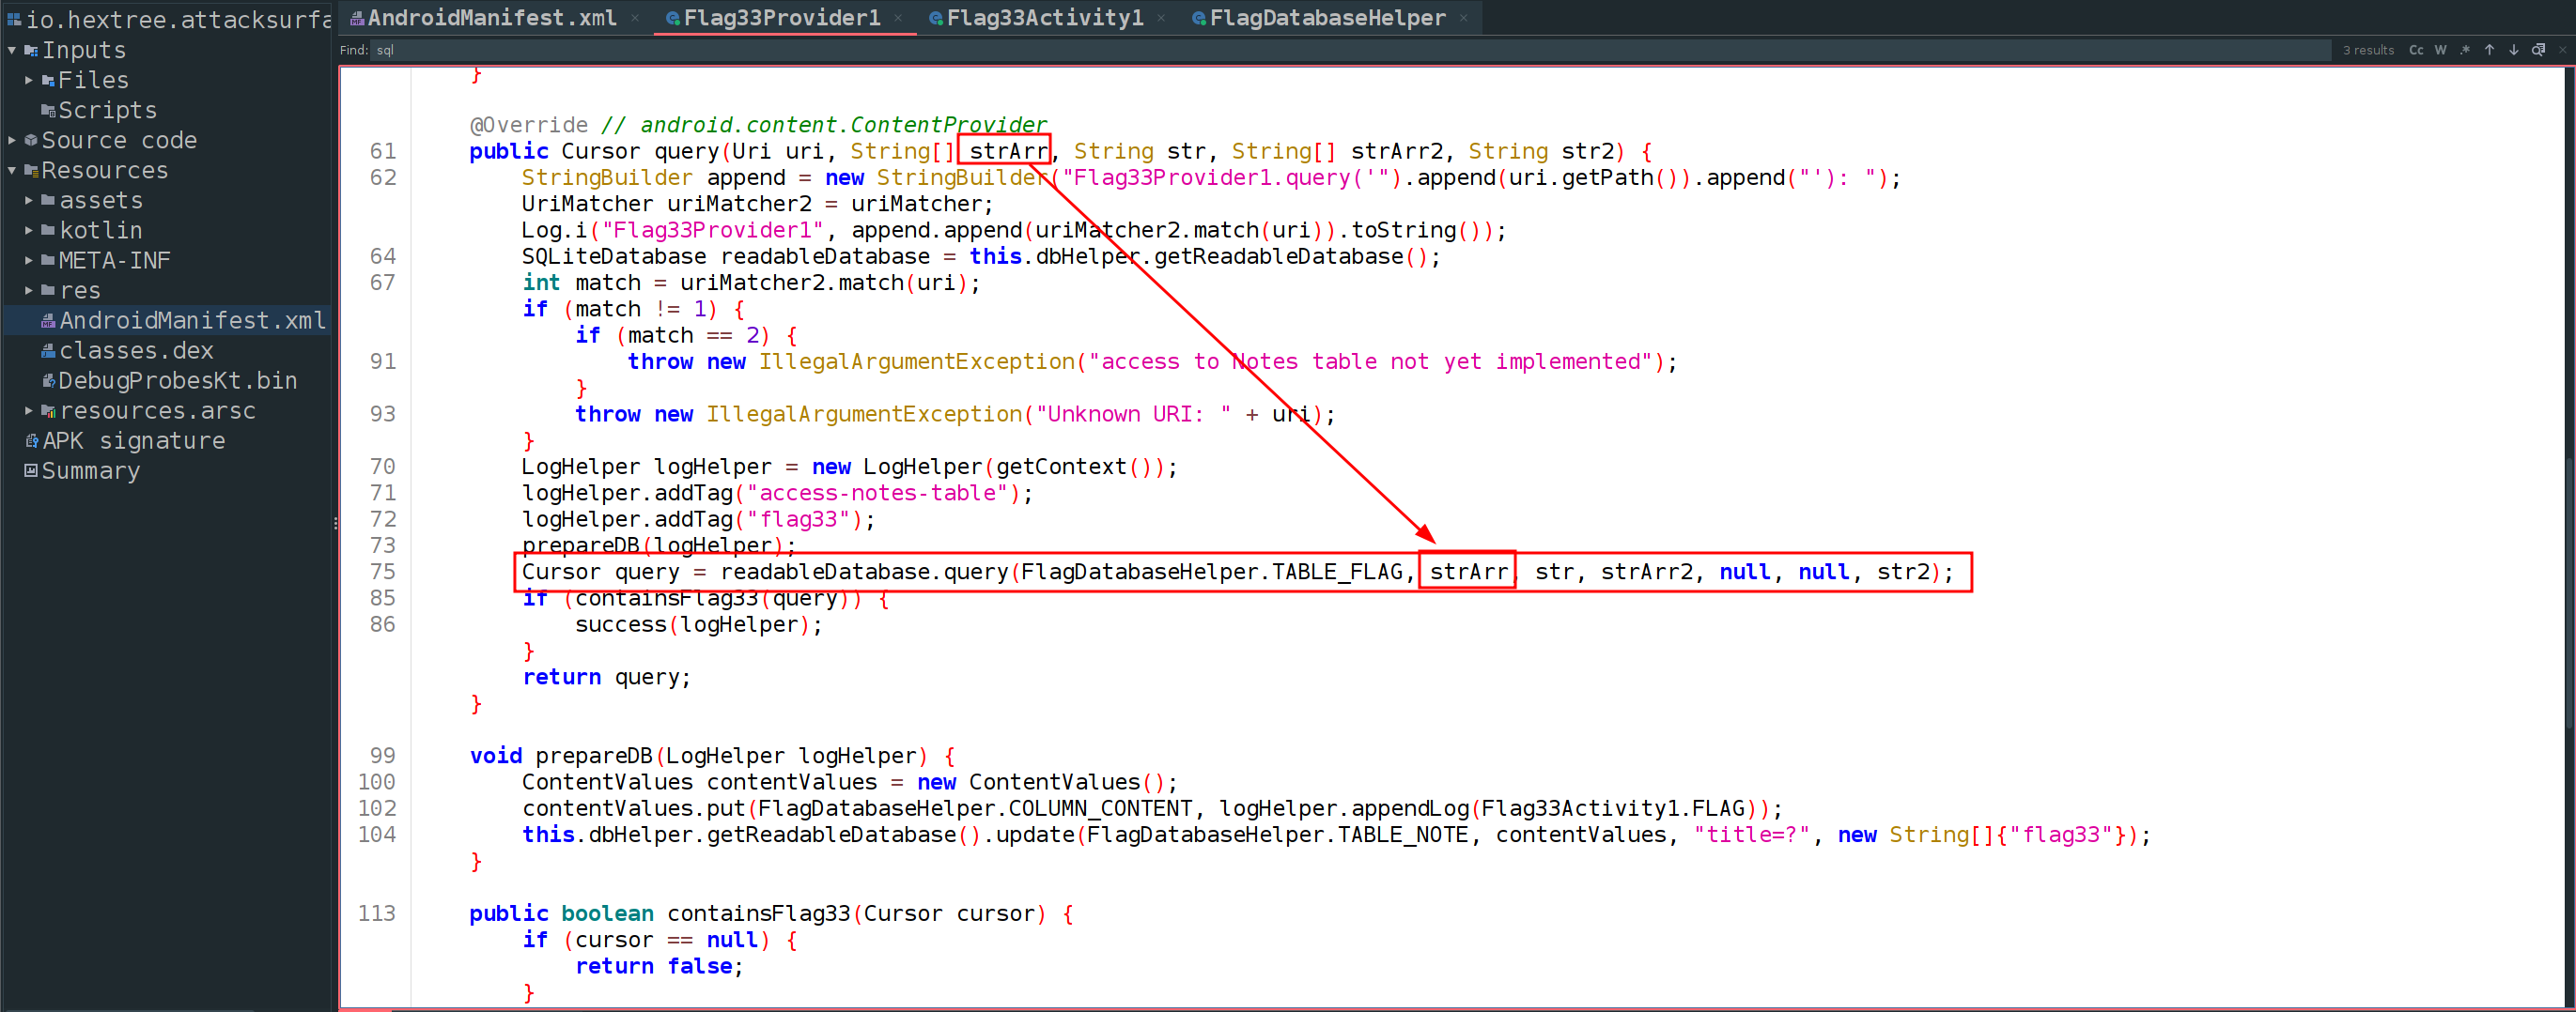Click the META-INF folder icon
Viewport: 2576px width, 1012px height.
click(x=48, y=261)
